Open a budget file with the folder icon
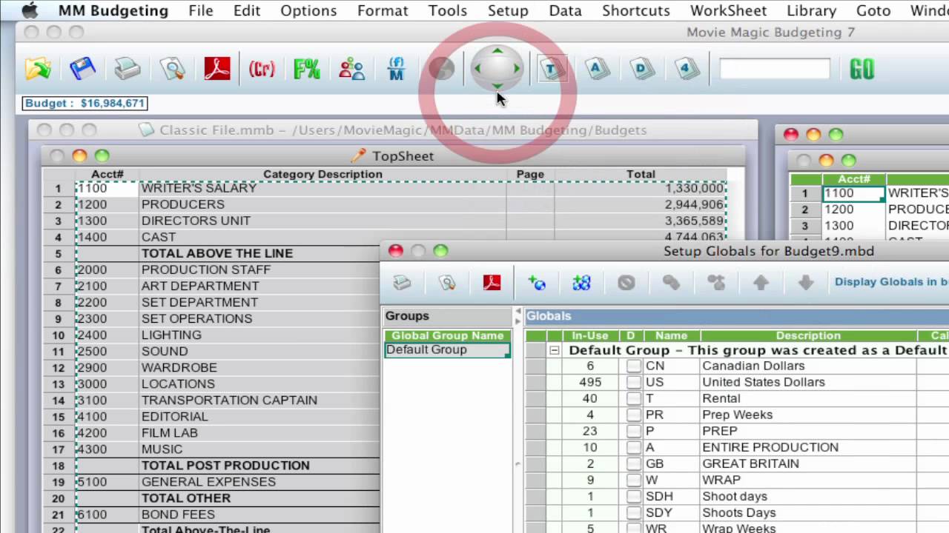Viewport: 949px width, 533px height. pyautogui.click(x=38, y=69)
